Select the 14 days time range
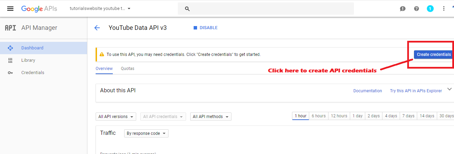 pyautogui.click(x=427, y=116)
